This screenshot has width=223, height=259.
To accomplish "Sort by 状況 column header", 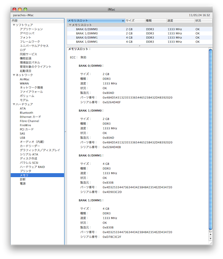I will [203, 21].
